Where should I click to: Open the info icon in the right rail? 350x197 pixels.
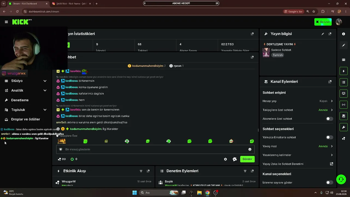[344, 34]
